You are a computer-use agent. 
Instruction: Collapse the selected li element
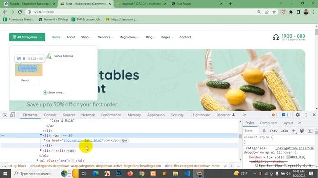tap(41, 135)
